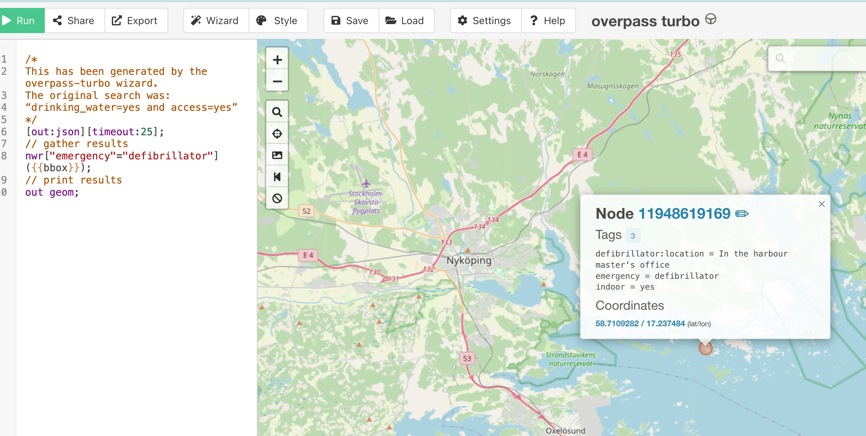Open the Help dialog
The height and width of the screenshot is (436, 866).
pyautogui.click(x=548, y=21)
